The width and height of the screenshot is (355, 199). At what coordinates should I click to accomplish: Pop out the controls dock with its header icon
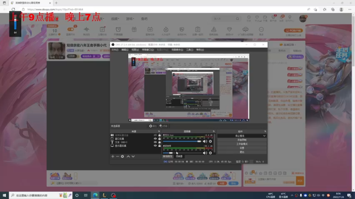coord(265,131)
